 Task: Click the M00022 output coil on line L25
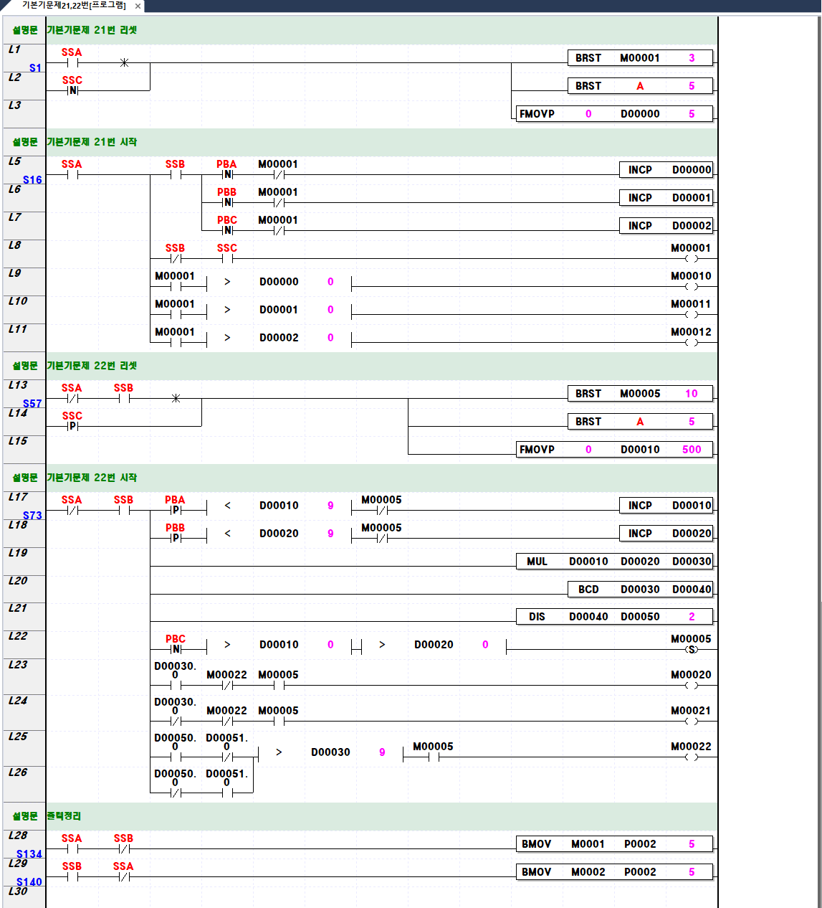[691, 757]
